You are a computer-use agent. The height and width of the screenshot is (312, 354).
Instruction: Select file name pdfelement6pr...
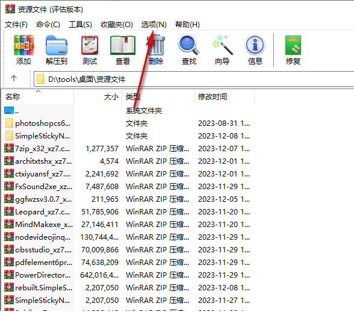tap(43, 262)
